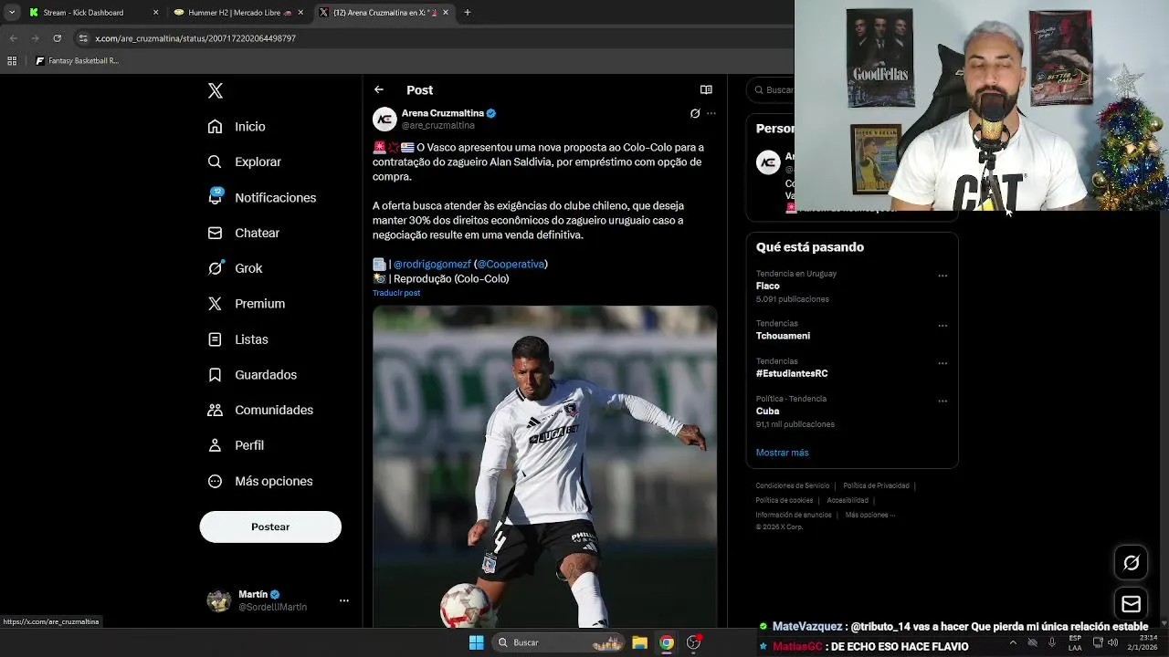The width and height of the screenshot is (1169, 657).
Task: Expand Más opciones footer link
Action: pos(869,515)
